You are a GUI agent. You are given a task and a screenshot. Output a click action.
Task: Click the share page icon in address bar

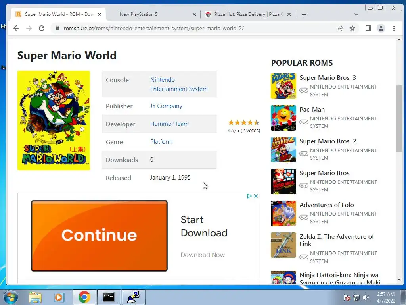point(340,28)
